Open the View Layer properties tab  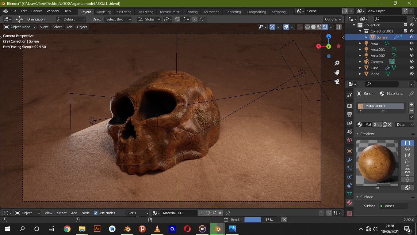pyautogui.click(x=349, y=123)
